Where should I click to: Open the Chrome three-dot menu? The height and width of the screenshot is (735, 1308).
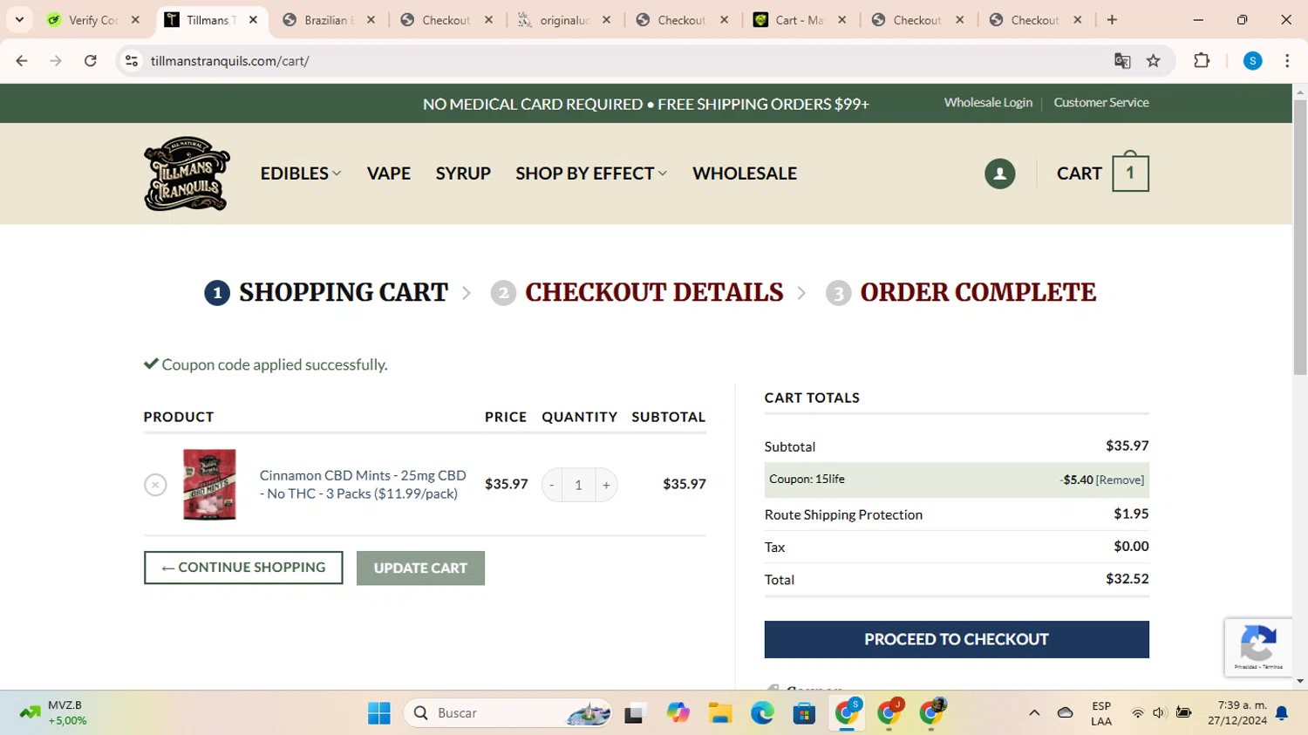[x=1287, y=61]
